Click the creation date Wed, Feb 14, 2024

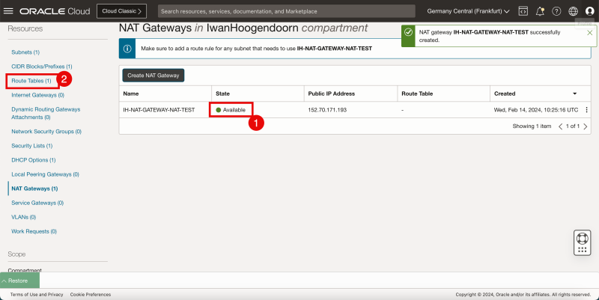pyautogui.click(x=536, y=110)
